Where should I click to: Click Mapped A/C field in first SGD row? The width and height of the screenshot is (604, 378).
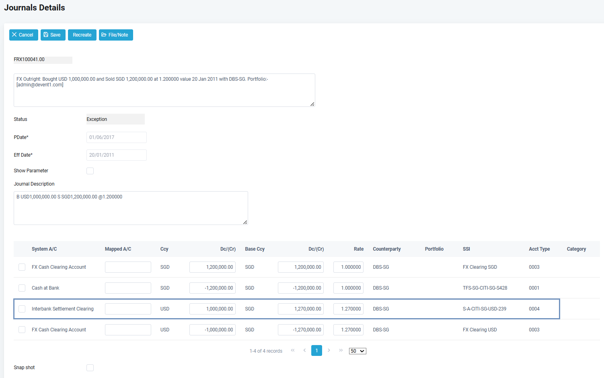(x=128, y=267)
